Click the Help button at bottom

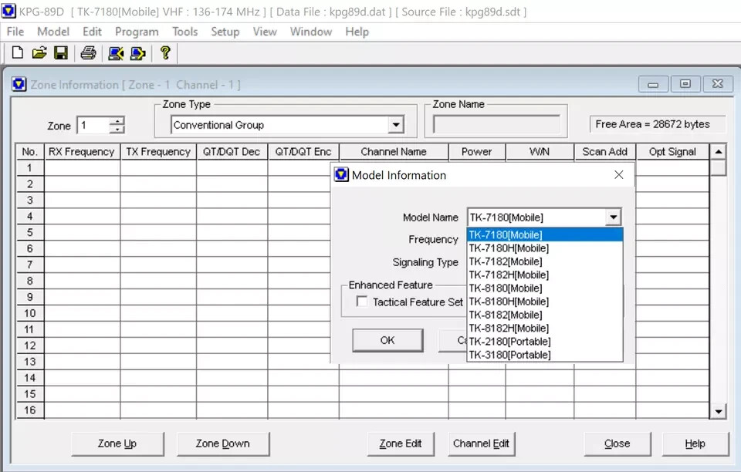click(x=695, y=443)
